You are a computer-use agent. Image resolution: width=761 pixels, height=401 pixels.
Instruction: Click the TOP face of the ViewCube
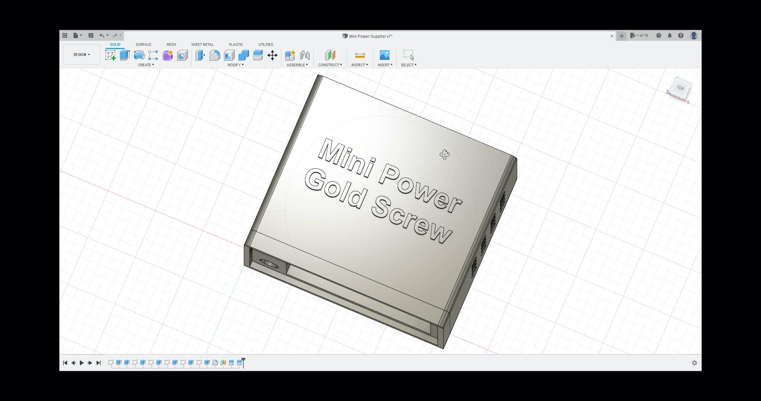(x=680, y=88)
